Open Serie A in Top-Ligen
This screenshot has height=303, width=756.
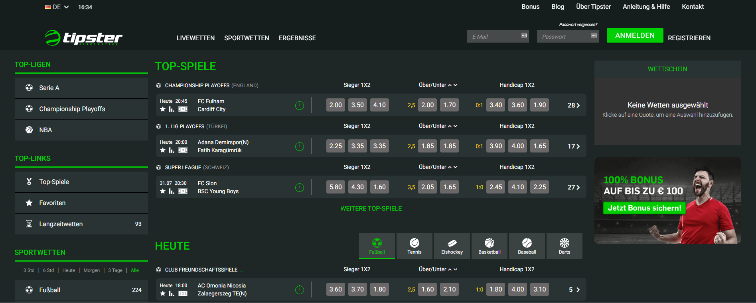(81, 88)
